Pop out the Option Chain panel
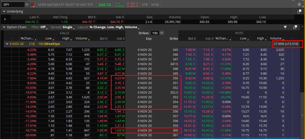The image size is (305, 139). point(295,27)
